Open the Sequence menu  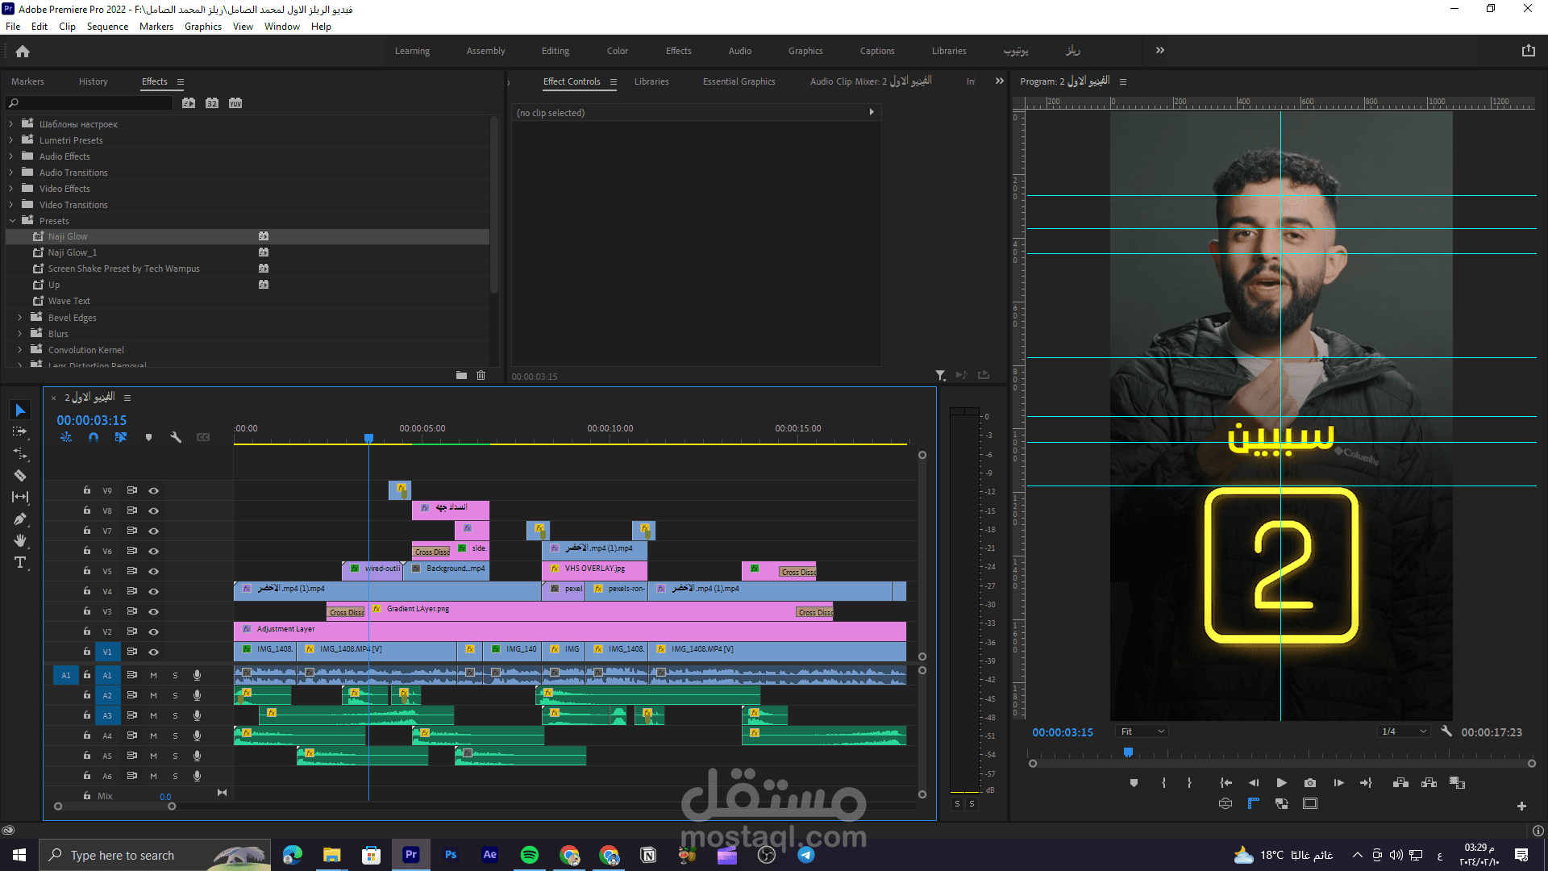coord(107,27)
